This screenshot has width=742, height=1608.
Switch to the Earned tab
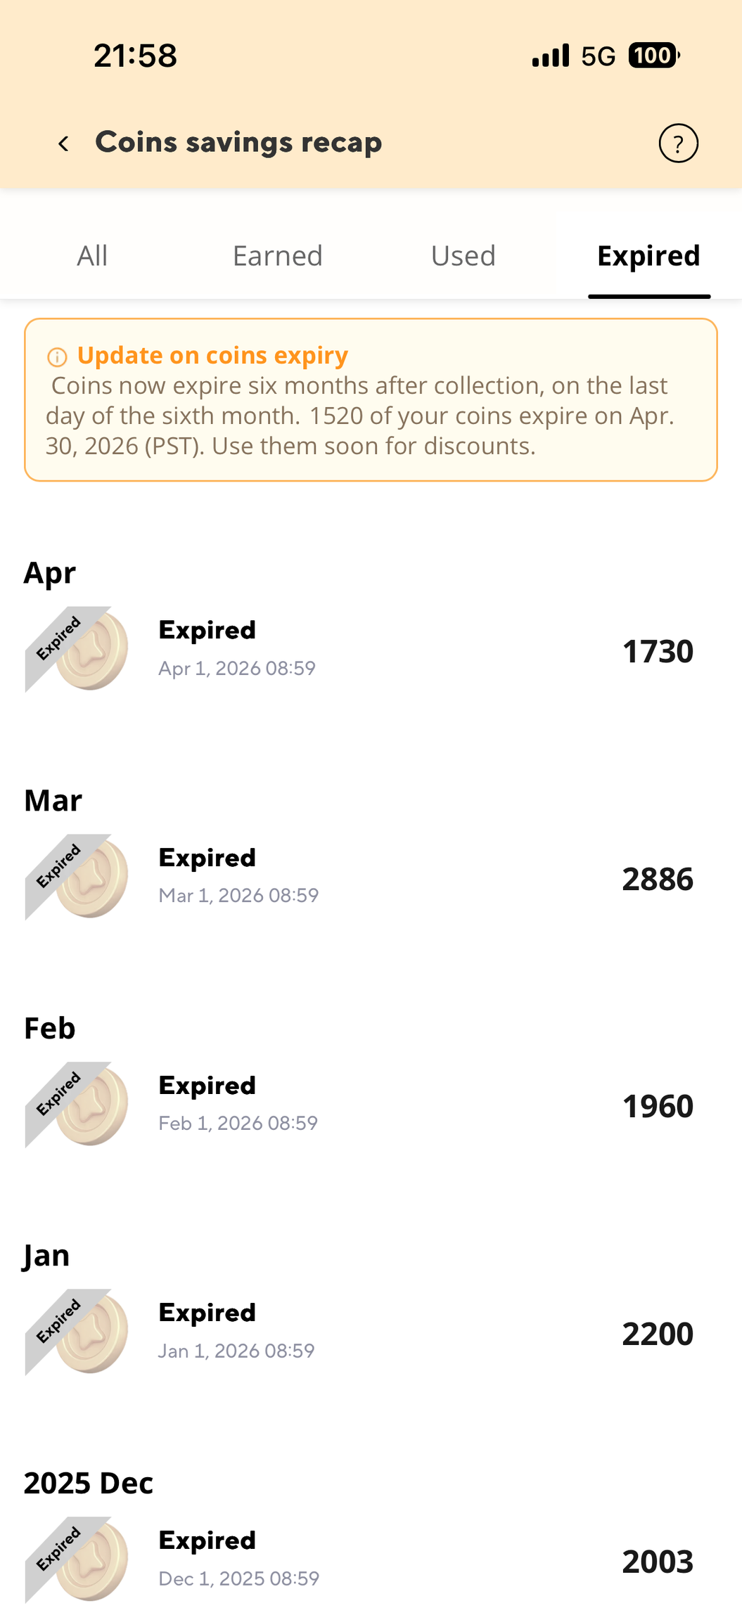[278, 256]
